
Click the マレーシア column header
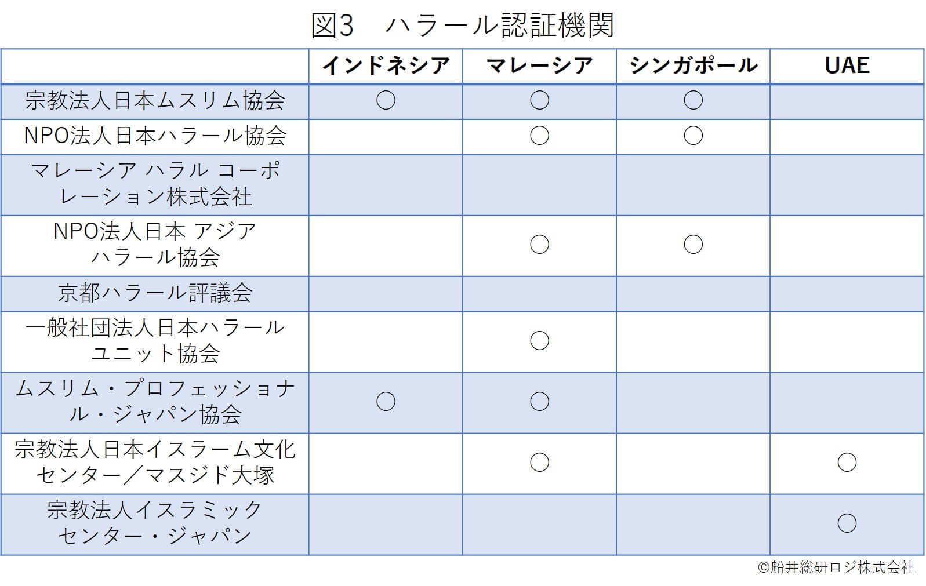point(539,65)
